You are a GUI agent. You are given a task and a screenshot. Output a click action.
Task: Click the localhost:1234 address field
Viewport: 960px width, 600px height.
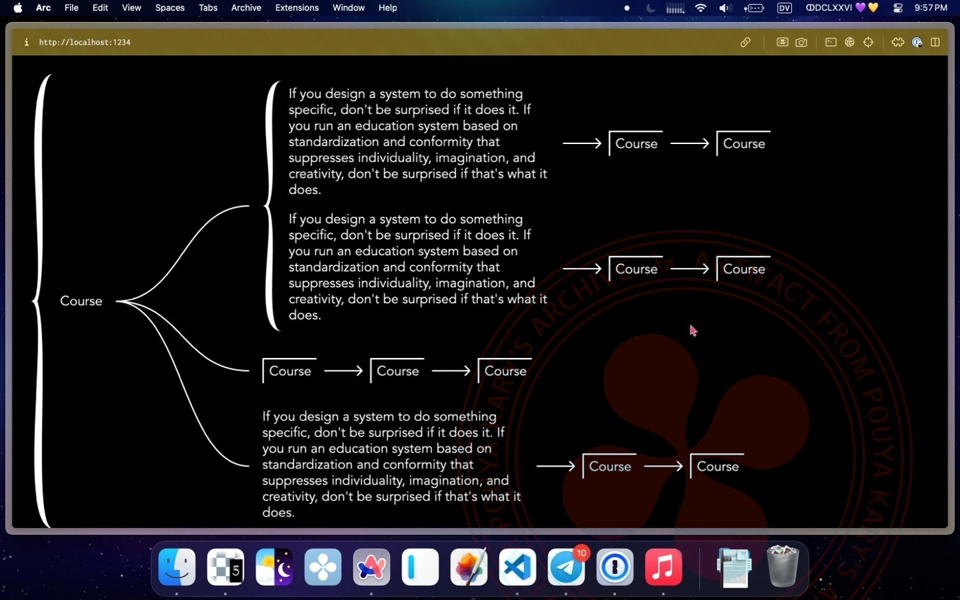coord(84,43)
